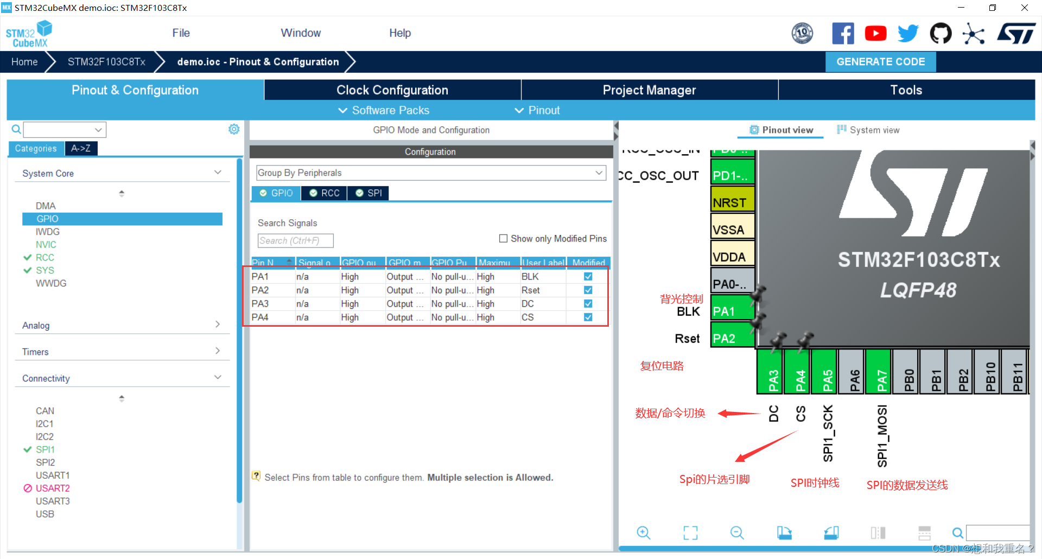
Task: Open the Help menu
Action: pos(400,33)
